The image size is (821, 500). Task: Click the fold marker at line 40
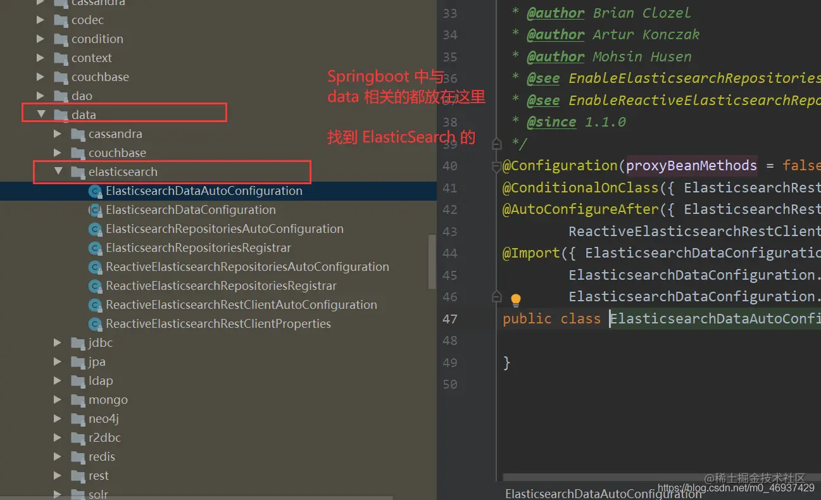tap(497, 166)
